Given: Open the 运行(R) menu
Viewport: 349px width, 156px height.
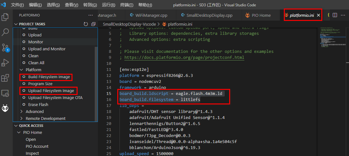Looking at the screenshot, I should tap(109, 5).
